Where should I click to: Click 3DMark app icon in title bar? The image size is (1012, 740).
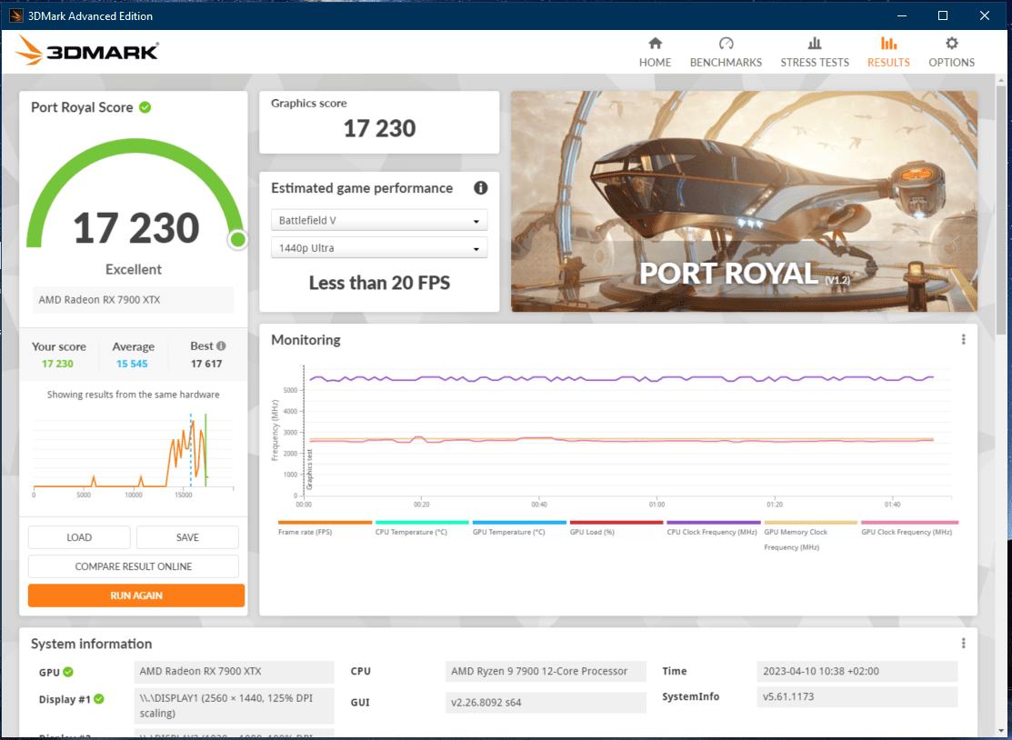[x=15, y=15]
